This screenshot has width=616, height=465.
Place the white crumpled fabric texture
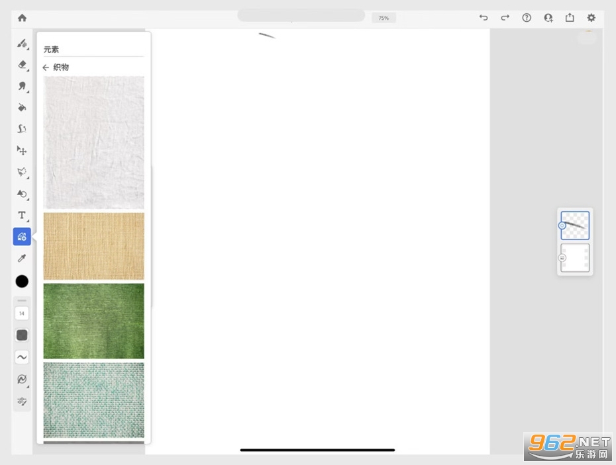(x=93, y=142)
